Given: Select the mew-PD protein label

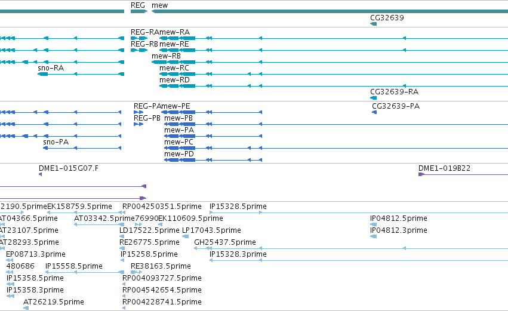Looking at the screenshot, I should (x=179, y=154).
